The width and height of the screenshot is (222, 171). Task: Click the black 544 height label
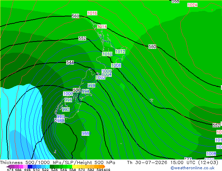click(70, 62)
